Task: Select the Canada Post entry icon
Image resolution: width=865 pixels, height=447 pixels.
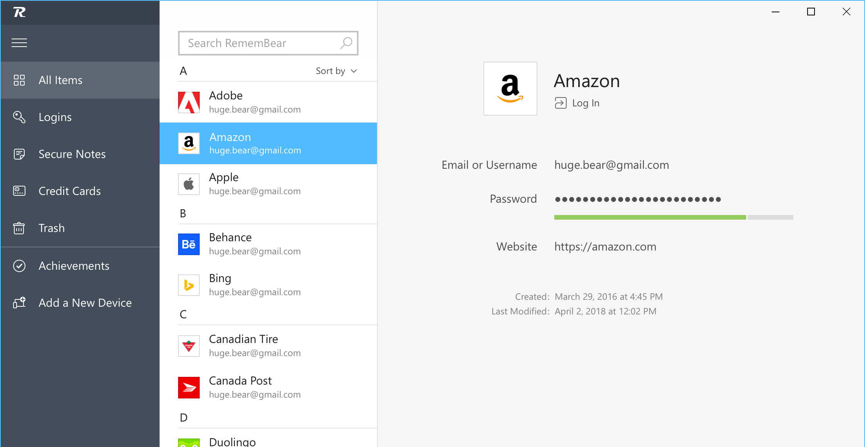Action: coord(189,388)
